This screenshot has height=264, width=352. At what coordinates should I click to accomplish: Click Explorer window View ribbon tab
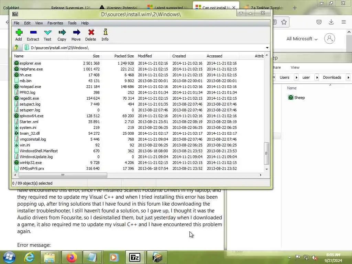click(x=295, y=67)
